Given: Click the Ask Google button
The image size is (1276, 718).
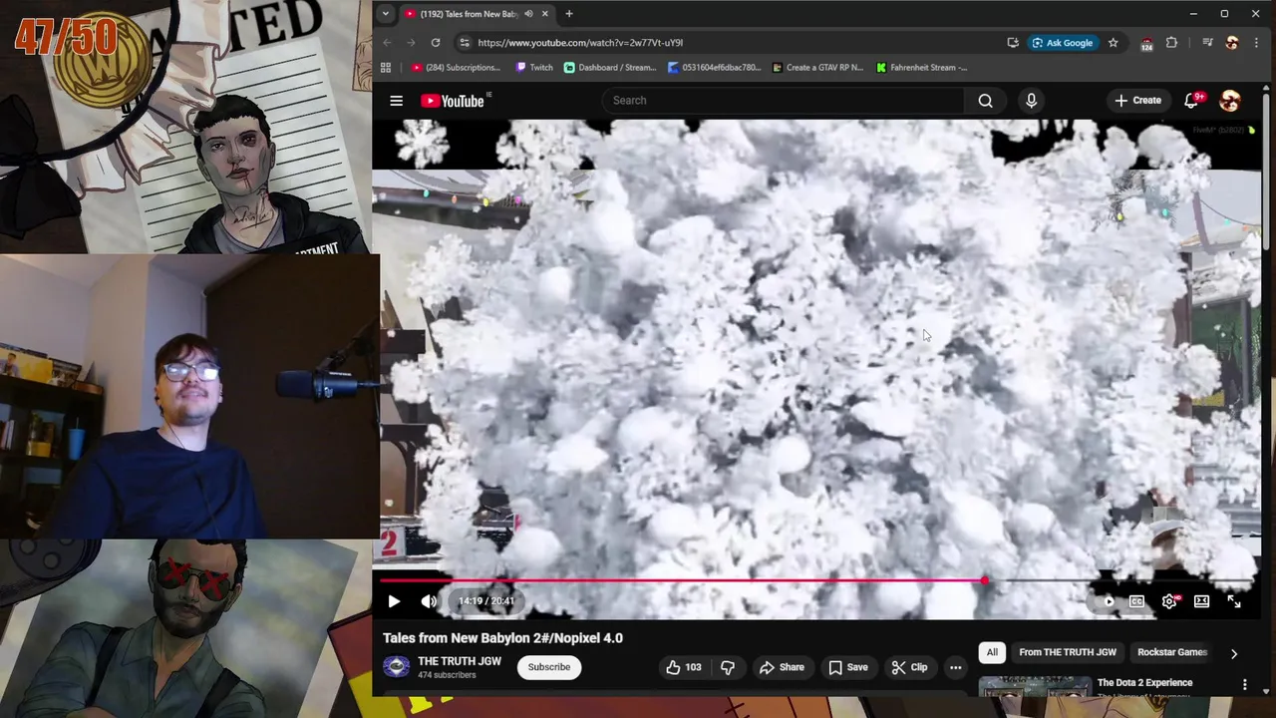Looking at the screenshot, I should click(x=1063, y=43).
